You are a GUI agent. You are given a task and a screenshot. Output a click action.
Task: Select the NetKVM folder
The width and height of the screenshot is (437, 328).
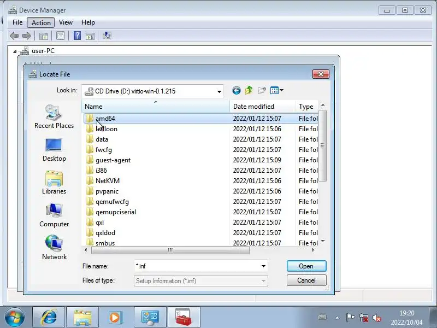click(x=200, y=181)
